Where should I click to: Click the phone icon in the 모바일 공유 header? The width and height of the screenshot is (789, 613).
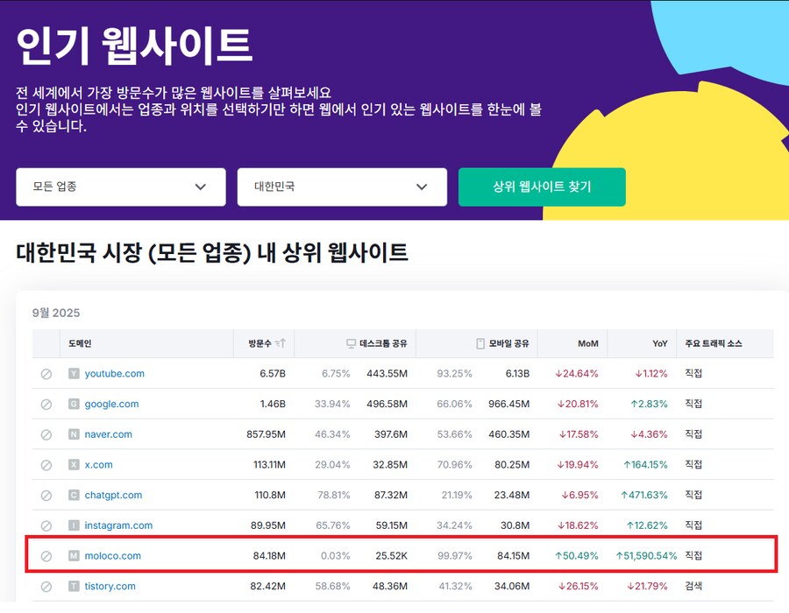479,343
